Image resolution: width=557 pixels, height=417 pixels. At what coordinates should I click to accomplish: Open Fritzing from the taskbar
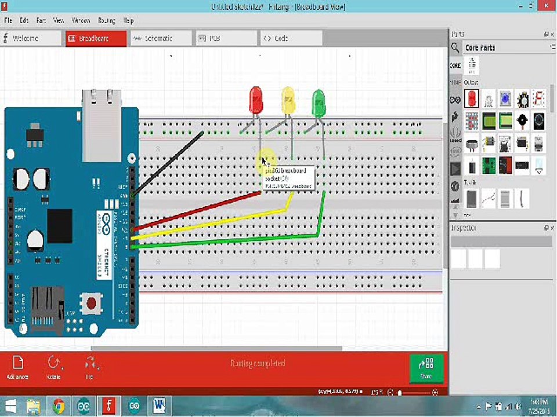(x=109, y=407)
